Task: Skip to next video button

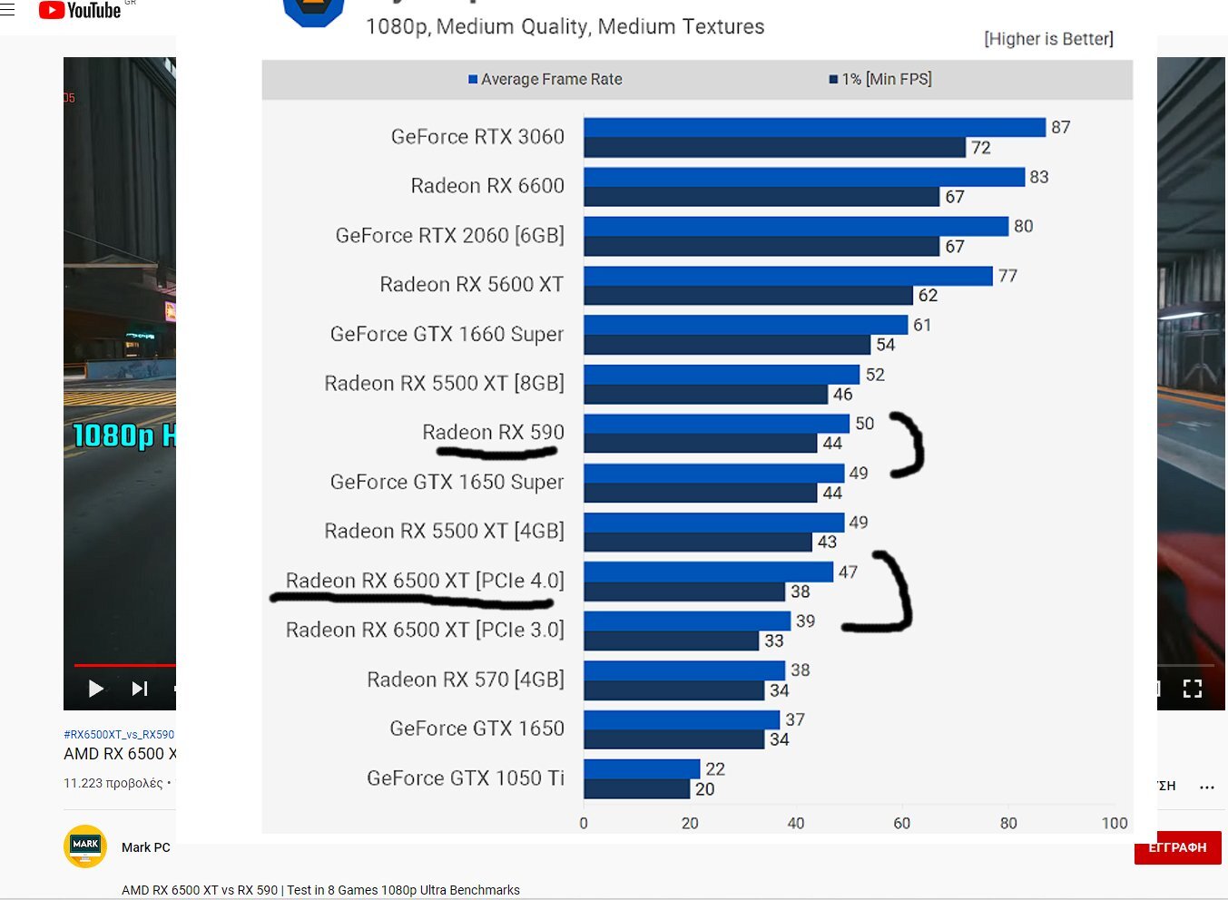Action: point(140,689)
